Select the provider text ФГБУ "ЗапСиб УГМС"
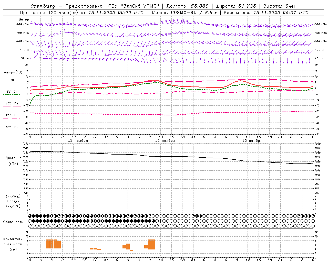 132,6
